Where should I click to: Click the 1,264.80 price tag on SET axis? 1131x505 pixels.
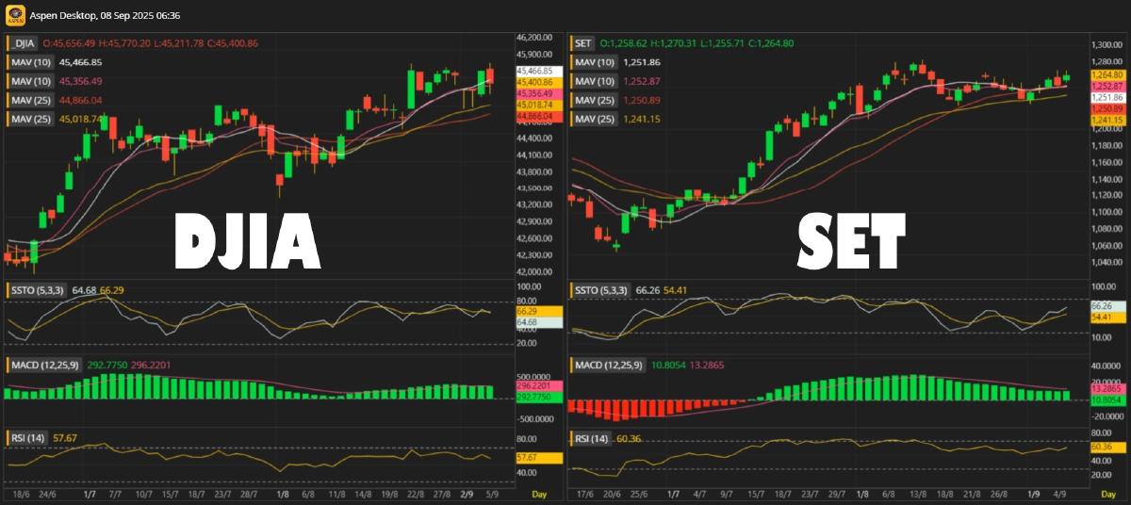point(1106,74)
